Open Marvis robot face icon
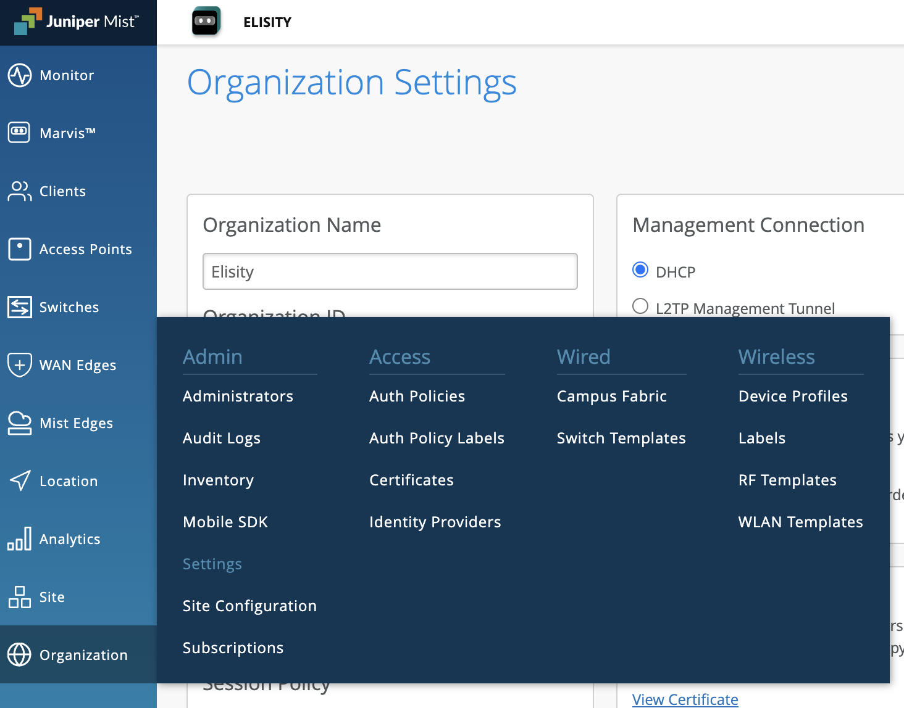Image resolution: width=904 pixels, height=708 pixels. [20, 133]
